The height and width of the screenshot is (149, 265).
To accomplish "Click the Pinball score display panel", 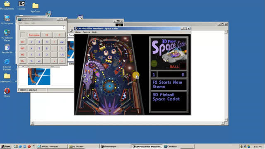I will [172, 74].
